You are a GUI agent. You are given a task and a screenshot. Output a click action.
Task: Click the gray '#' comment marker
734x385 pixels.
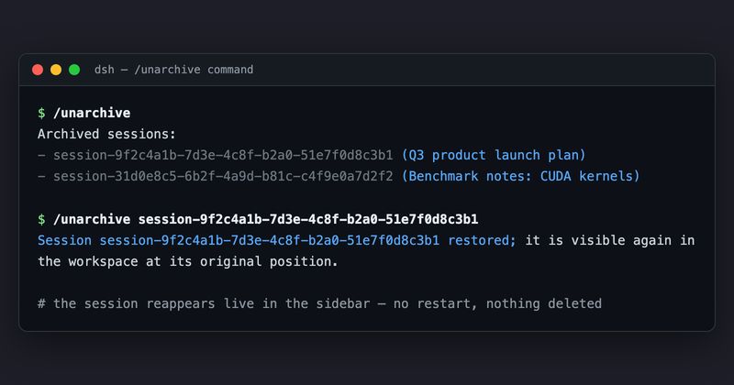pos(41,303)
